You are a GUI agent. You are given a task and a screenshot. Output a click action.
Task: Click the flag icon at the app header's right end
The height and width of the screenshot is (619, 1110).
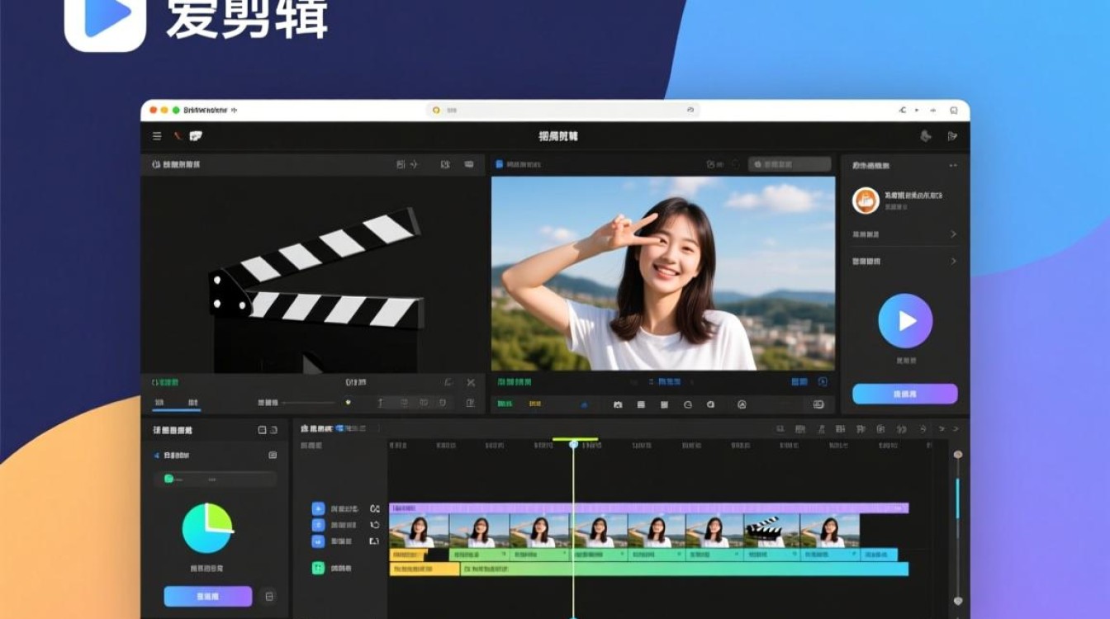click(952, 136)
